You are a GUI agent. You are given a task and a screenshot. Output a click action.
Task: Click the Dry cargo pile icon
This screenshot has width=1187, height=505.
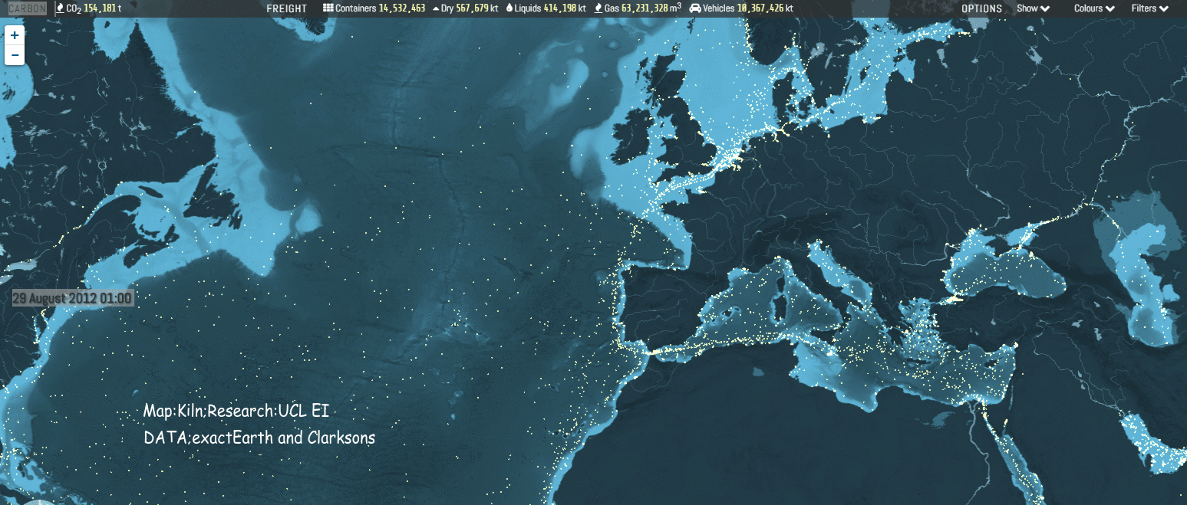pos(436,8)
